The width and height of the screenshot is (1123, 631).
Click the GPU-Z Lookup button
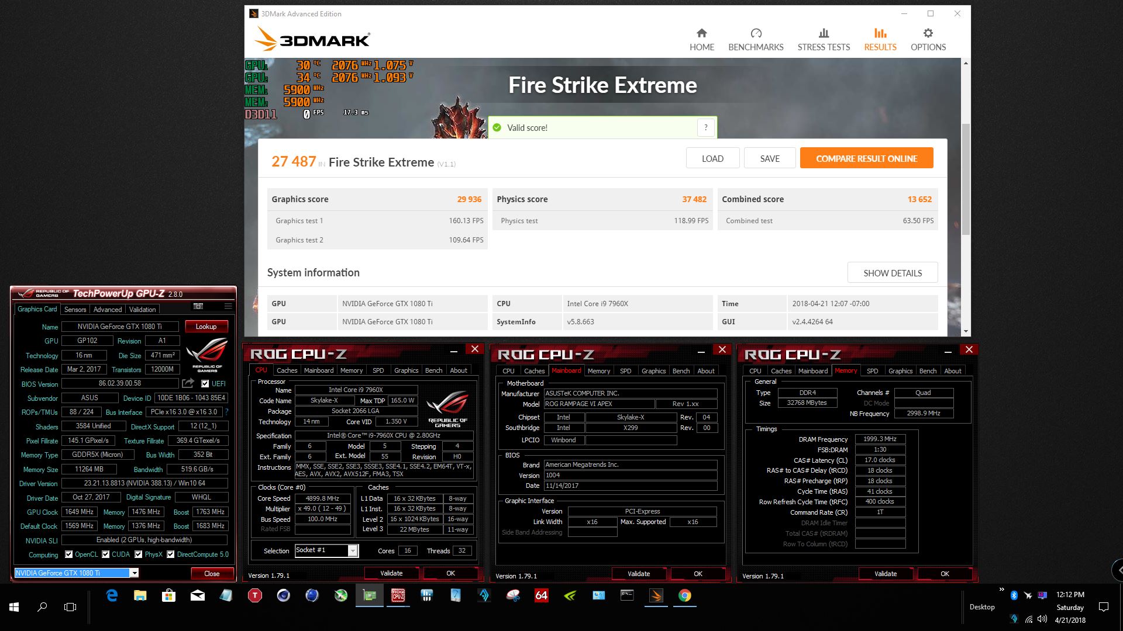click(206, 327)
